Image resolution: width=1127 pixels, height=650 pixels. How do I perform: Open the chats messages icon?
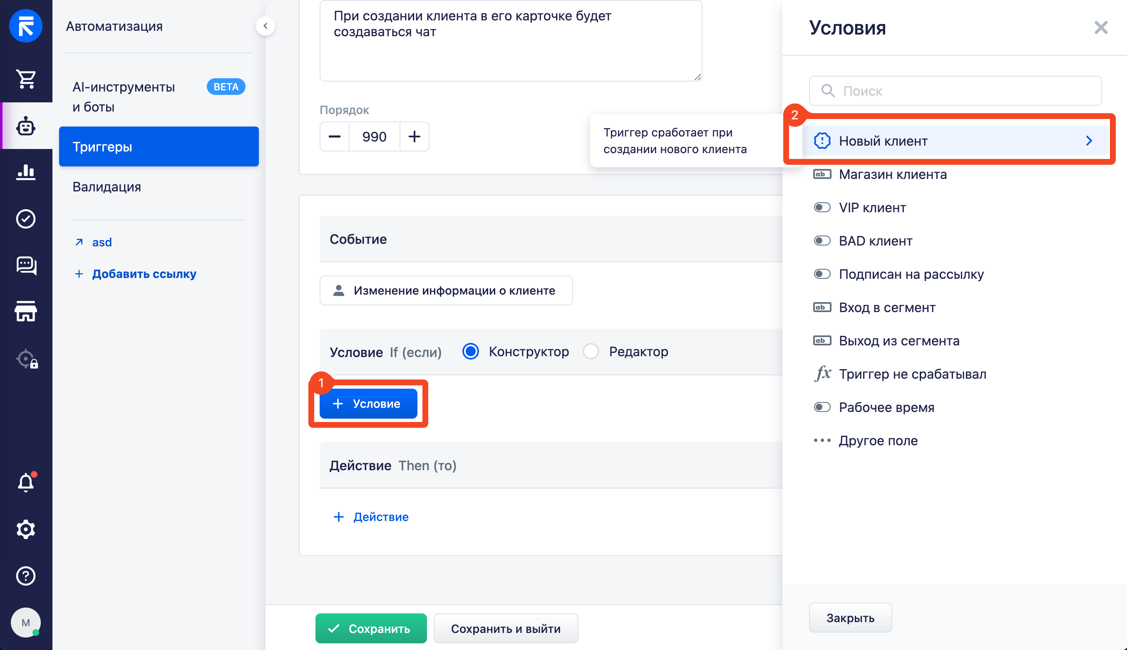coord(26,265)
